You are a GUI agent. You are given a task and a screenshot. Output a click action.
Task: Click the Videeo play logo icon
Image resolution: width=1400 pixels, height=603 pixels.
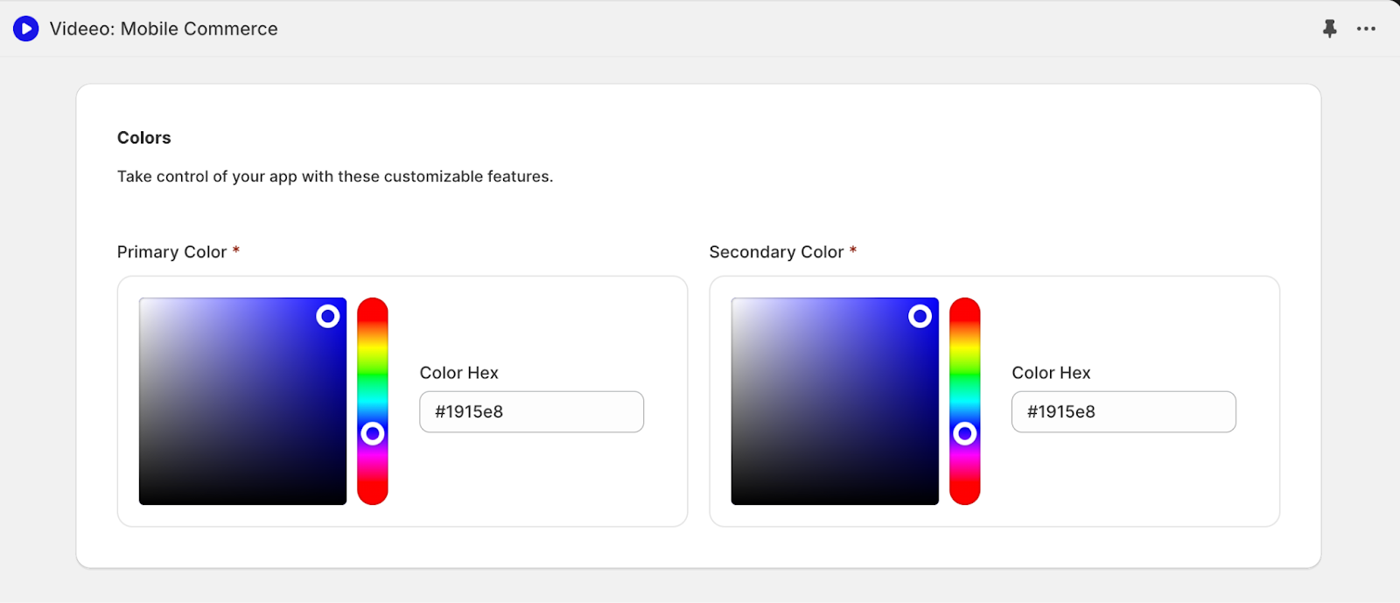26,29
